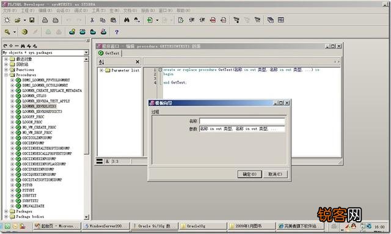Select the XMLVALIDATE procedure
391x234 pixels.
point(33,206)
